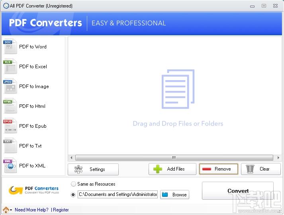Screen dimensions: 284x215
Task: Click the Add Files button
Action: (172, 169)
